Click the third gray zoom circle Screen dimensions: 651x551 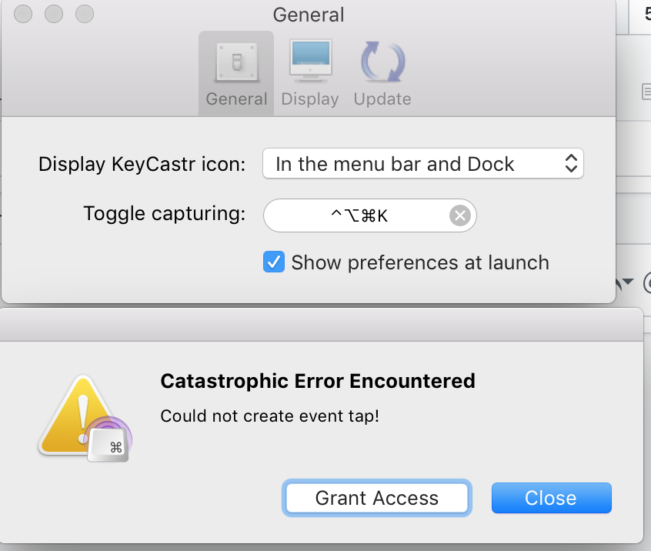point(85,14)
